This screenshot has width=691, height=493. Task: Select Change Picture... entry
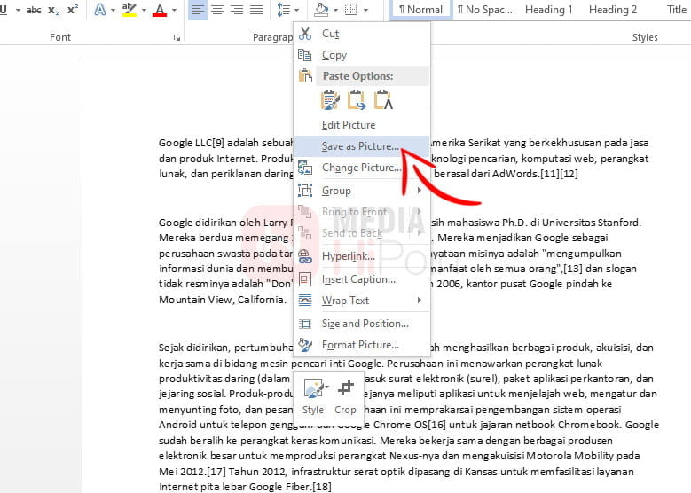(x=362, y=168)
